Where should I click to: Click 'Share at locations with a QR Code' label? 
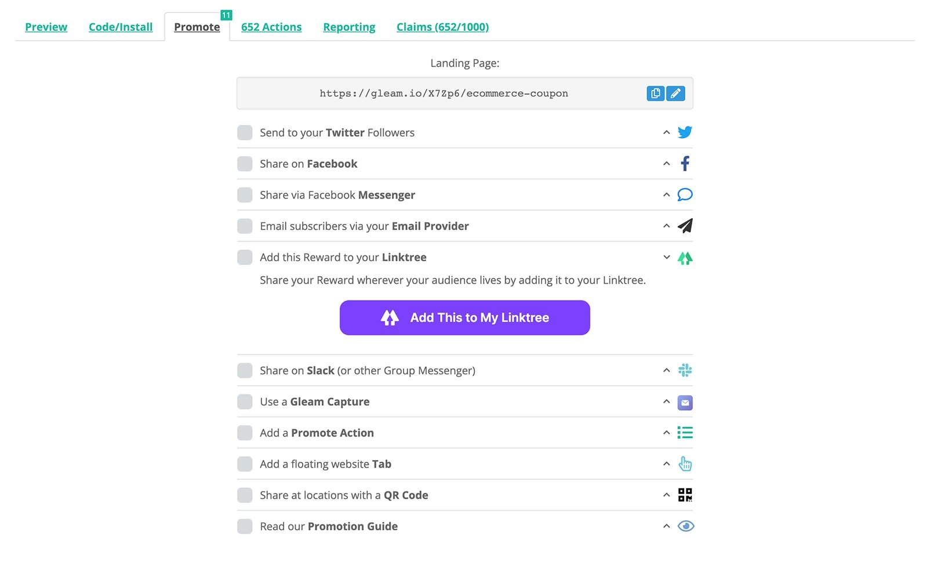click(344, 495)
